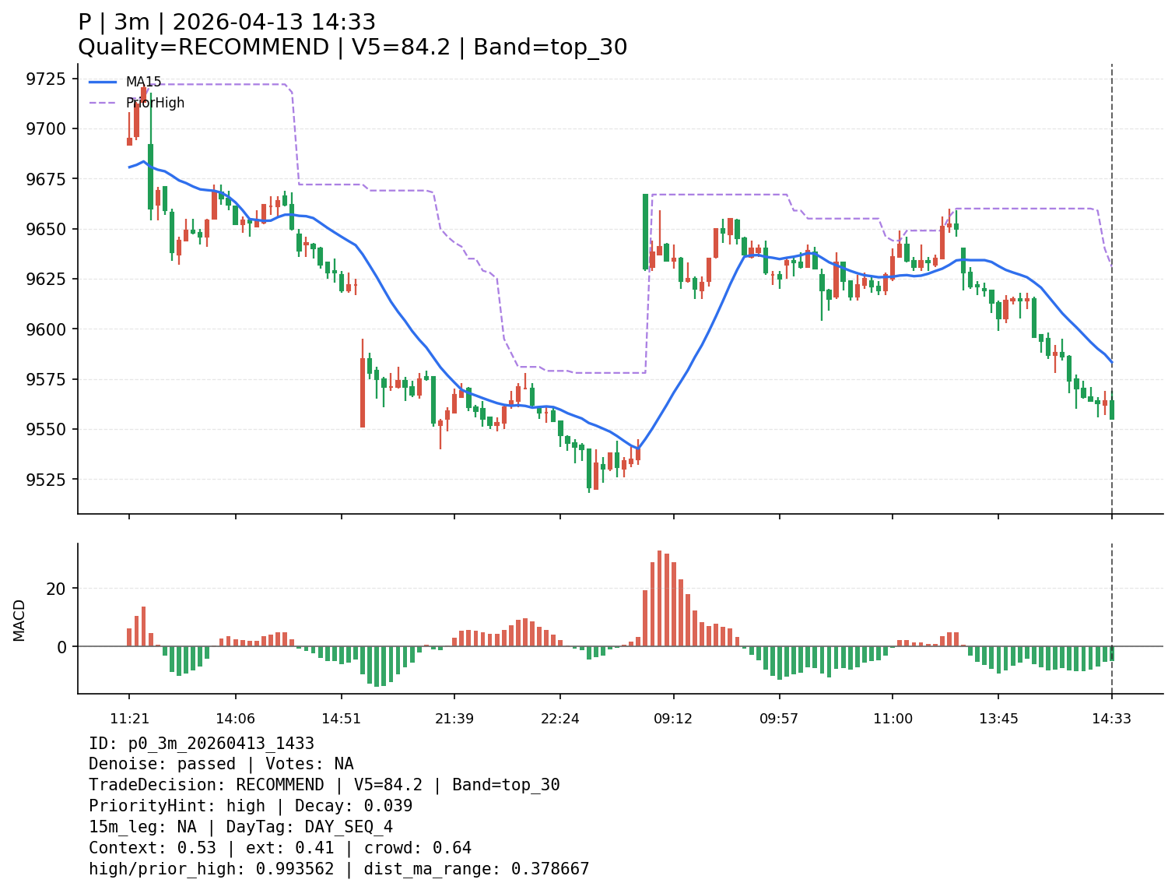Click the 9525 price axis label
This screenshot has width=1175, height=890.
tap(48, 480)
